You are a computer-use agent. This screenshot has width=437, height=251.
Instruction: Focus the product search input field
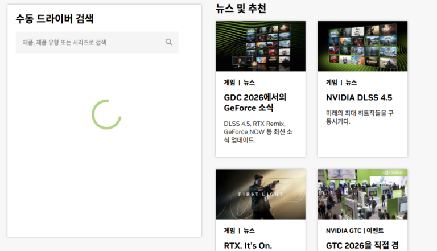(x=97, y=42)
